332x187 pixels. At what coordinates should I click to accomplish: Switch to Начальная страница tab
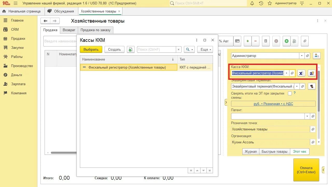coord(22,11)
